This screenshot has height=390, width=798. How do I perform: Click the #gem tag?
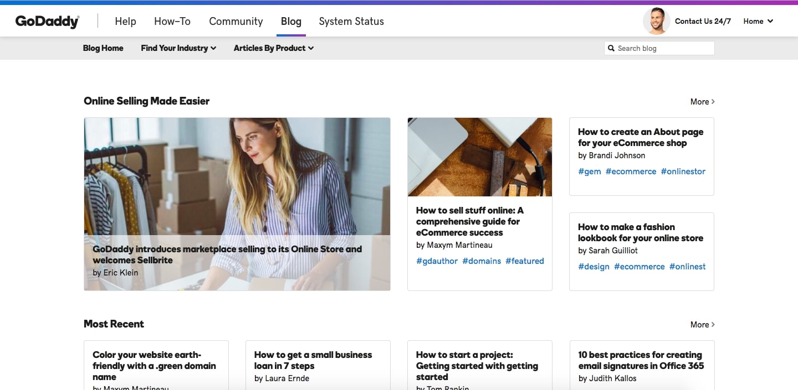coord(590,171)
